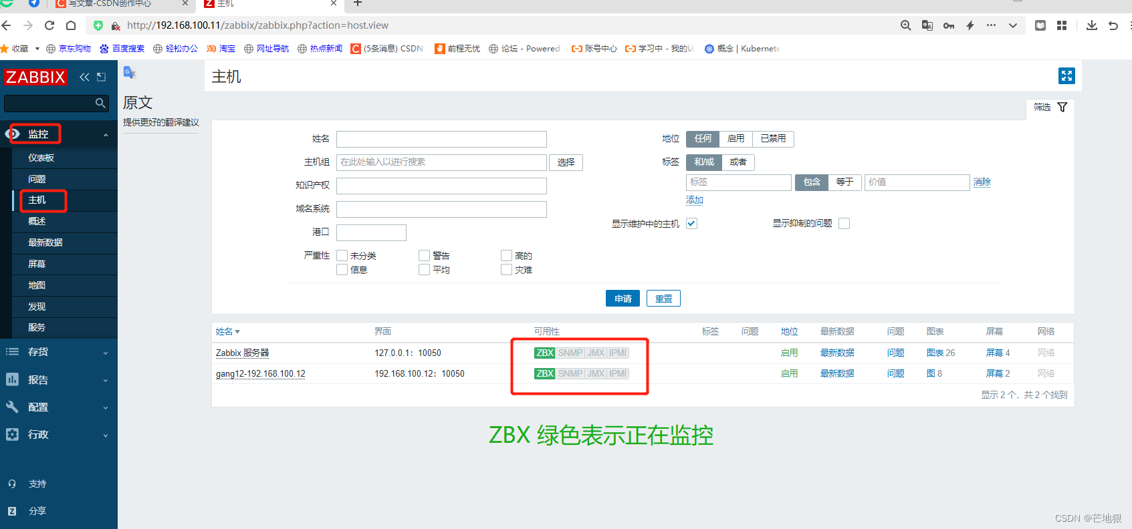The height and width of the screenshot is (529, 1132).
Task: Check the 信息 severity checkbox
Action: pos(342,269)
